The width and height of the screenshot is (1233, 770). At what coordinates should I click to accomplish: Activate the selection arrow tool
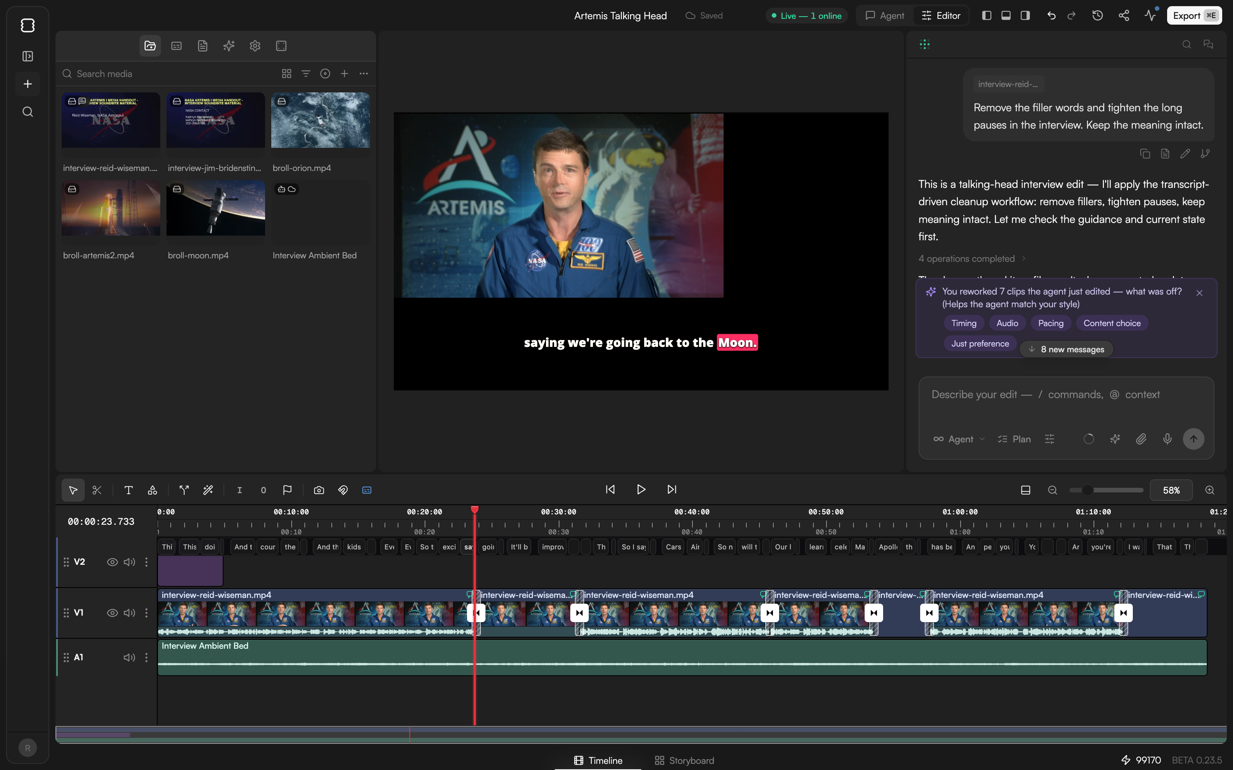pyautogui.click(x=73, y=490)
